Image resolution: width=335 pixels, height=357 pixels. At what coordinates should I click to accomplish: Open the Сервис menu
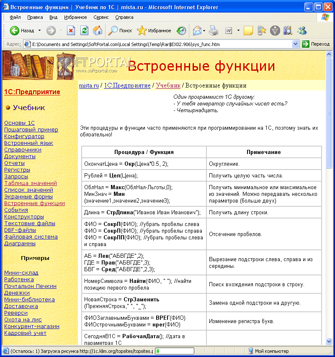[101, 17]
